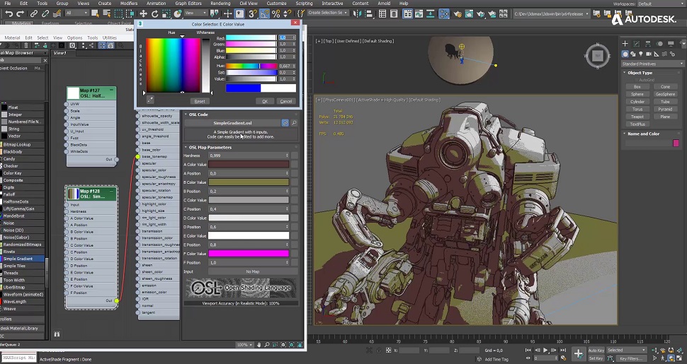687x364 pixels.
Task: Click the magnifier icon in OSL Code
Action: [294, 123]
